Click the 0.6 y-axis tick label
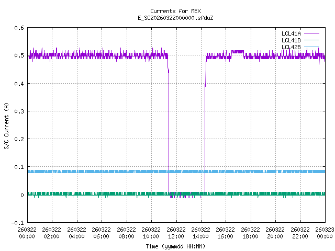 point(18,28)
